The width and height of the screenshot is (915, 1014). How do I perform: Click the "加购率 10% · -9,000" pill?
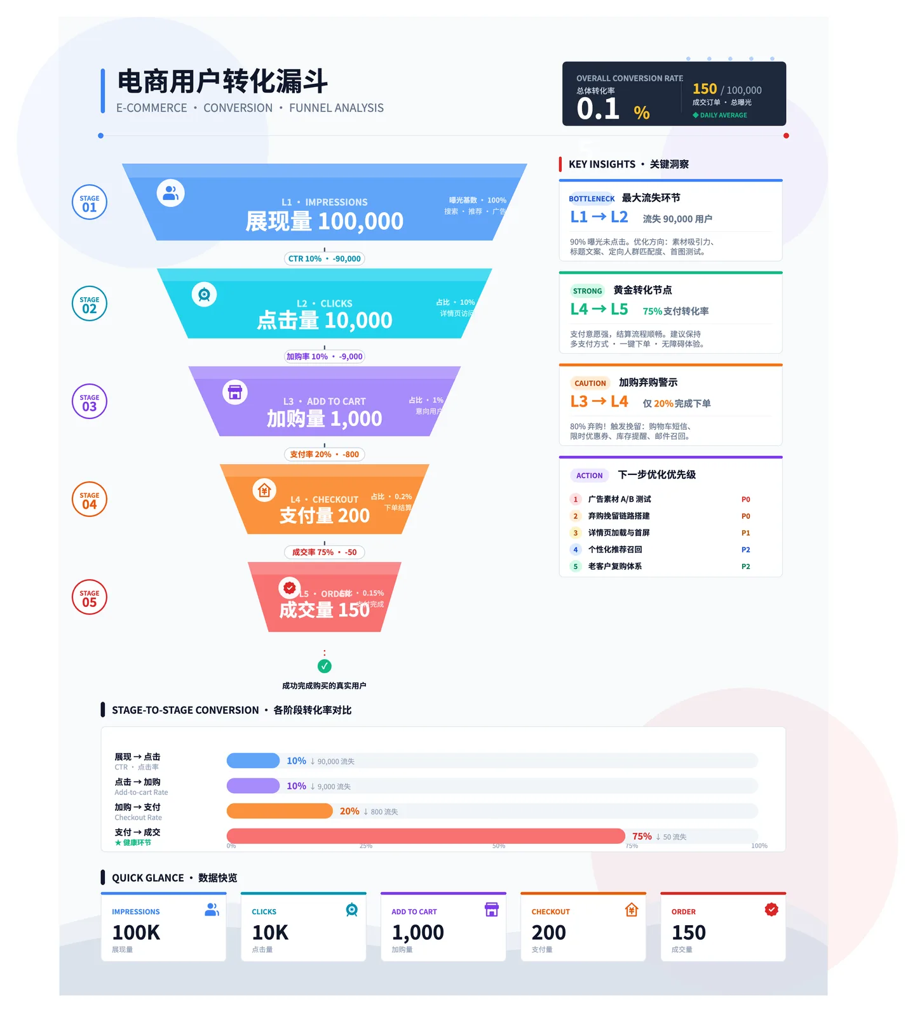pos(325,356)
